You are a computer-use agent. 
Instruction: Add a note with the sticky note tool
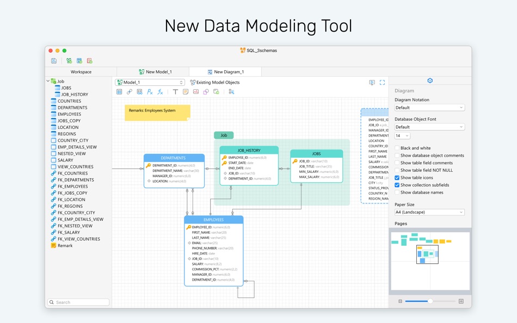(186, 92)
